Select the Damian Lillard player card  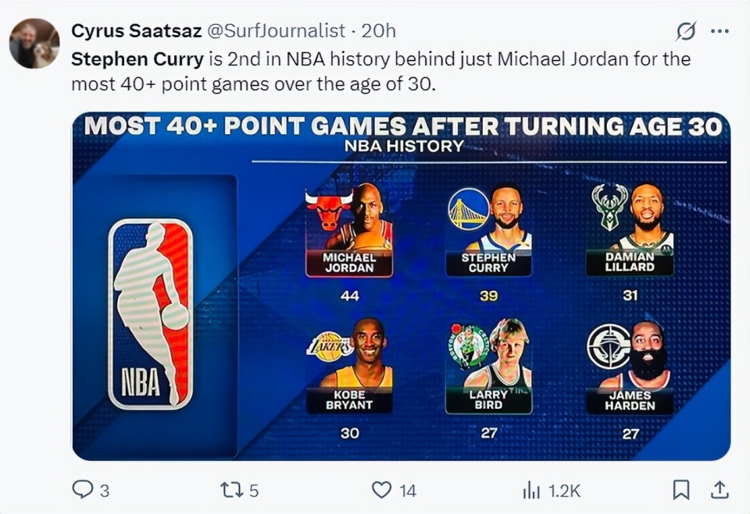pos(630,231)
